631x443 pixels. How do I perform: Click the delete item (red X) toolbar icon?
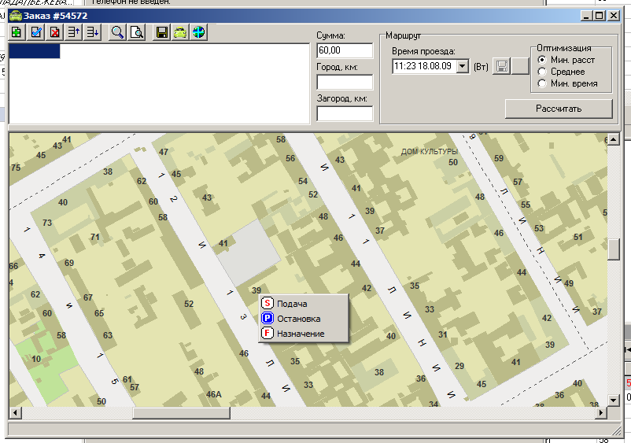(x=55, y=32)
